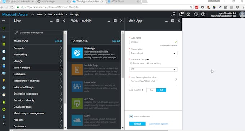This screenshot has width=245, height=131.
Task: Open the search magnifier in Azure header
Action: click(x=173, y=14)
